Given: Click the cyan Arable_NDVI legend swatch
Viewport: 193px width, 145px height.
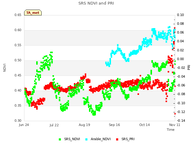Looking at the screenshot, I should (x=87, y=139).
